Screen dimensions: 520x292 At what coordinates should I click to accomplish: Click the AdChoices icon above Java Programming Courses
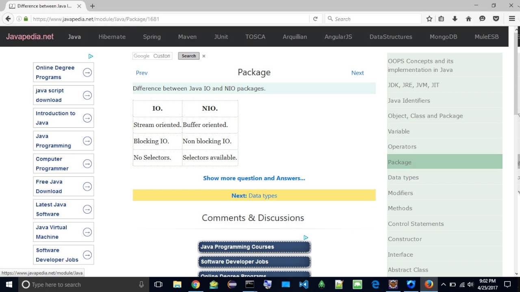(x=306, y=238)
